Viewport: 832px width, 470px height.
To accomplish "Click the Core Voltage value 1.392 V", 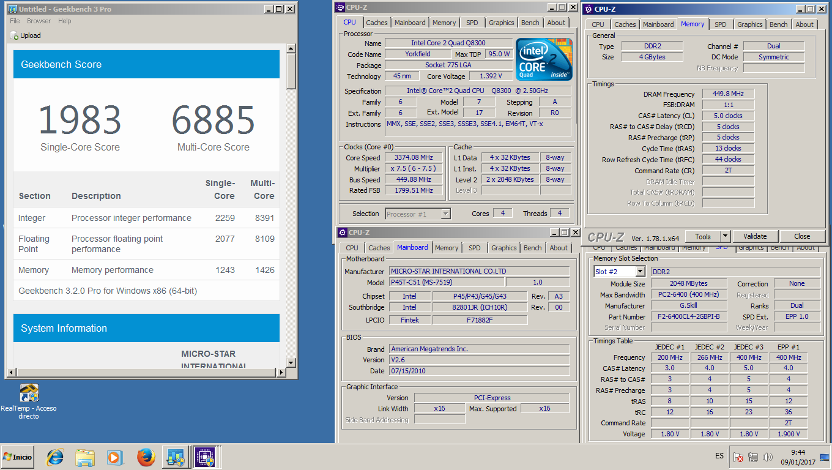I will coord(491,76).
